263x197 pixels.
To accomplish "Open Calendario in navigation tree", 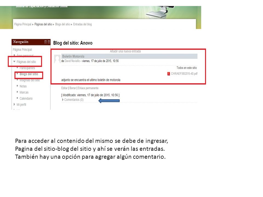I will 26,99.
